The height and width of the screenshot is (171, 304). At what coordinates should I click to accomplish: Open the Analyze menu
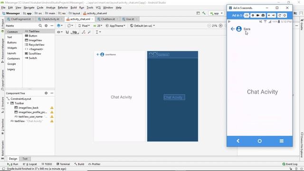pos(51,8)
